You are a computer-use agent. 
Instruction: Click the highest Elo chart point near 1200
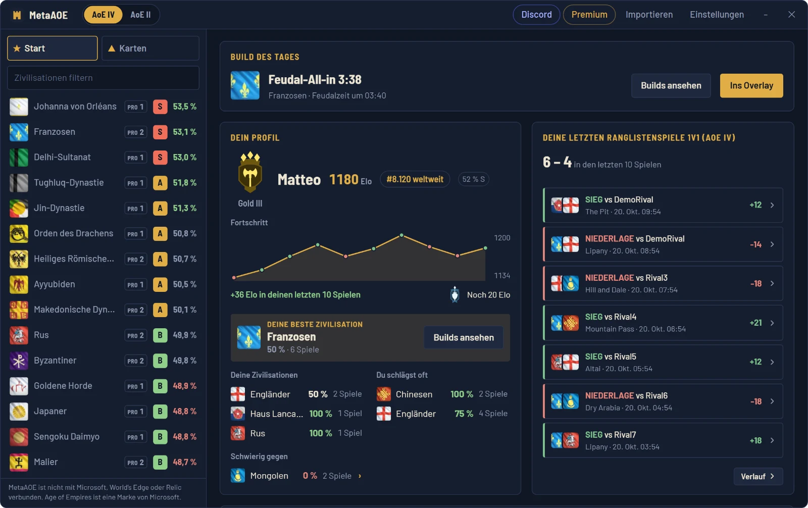[401, 235]
